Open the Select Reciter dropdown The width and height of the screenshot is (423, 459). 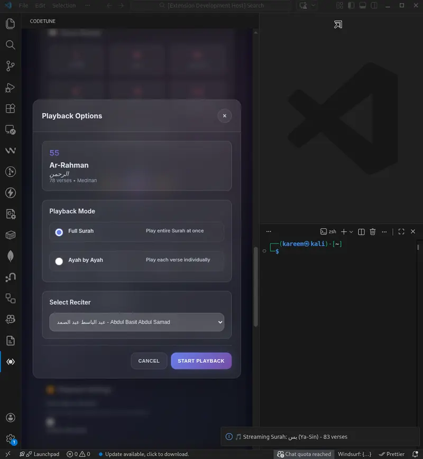click(x=136, y=322)
